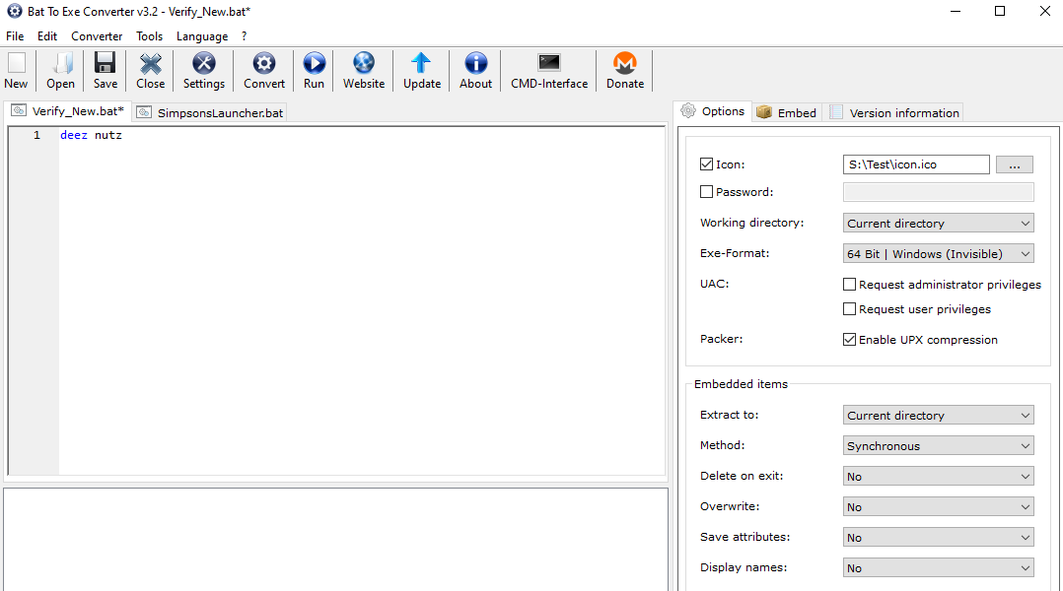1063x591 pixels.
Task: Open the Delete on exit dropdown
Action: (x=939, y=477)
